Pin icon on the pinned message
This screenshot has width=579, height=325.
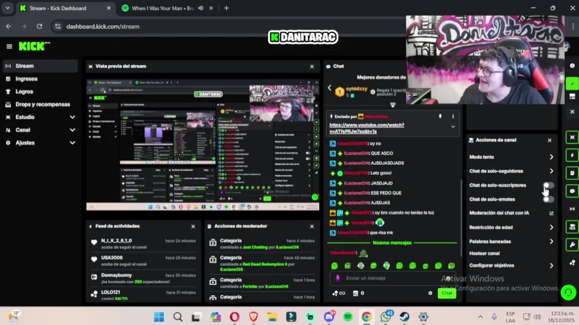440,116
